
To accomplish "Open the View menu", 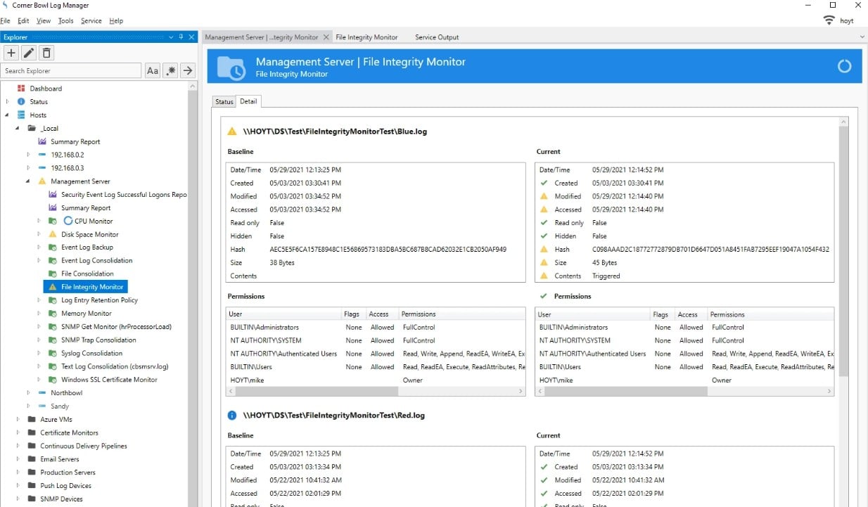I will [x=44, y=20].
